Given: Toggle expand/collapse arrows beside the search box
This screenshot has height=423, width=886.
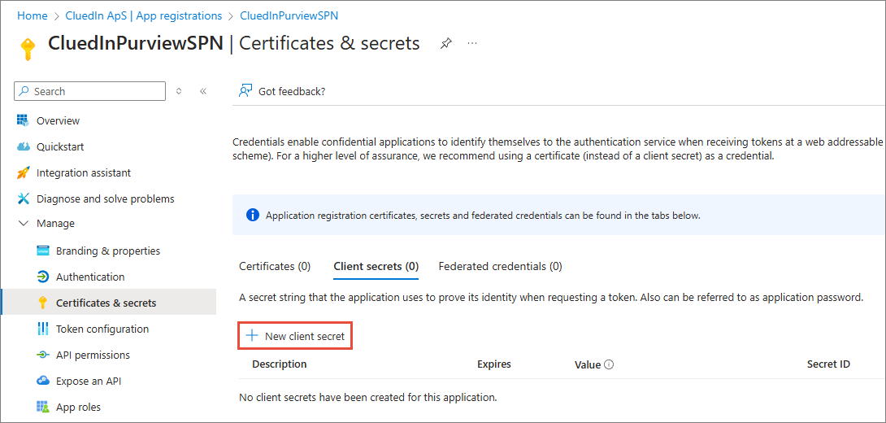Looking at the screenshot, I should click(179, 91).
